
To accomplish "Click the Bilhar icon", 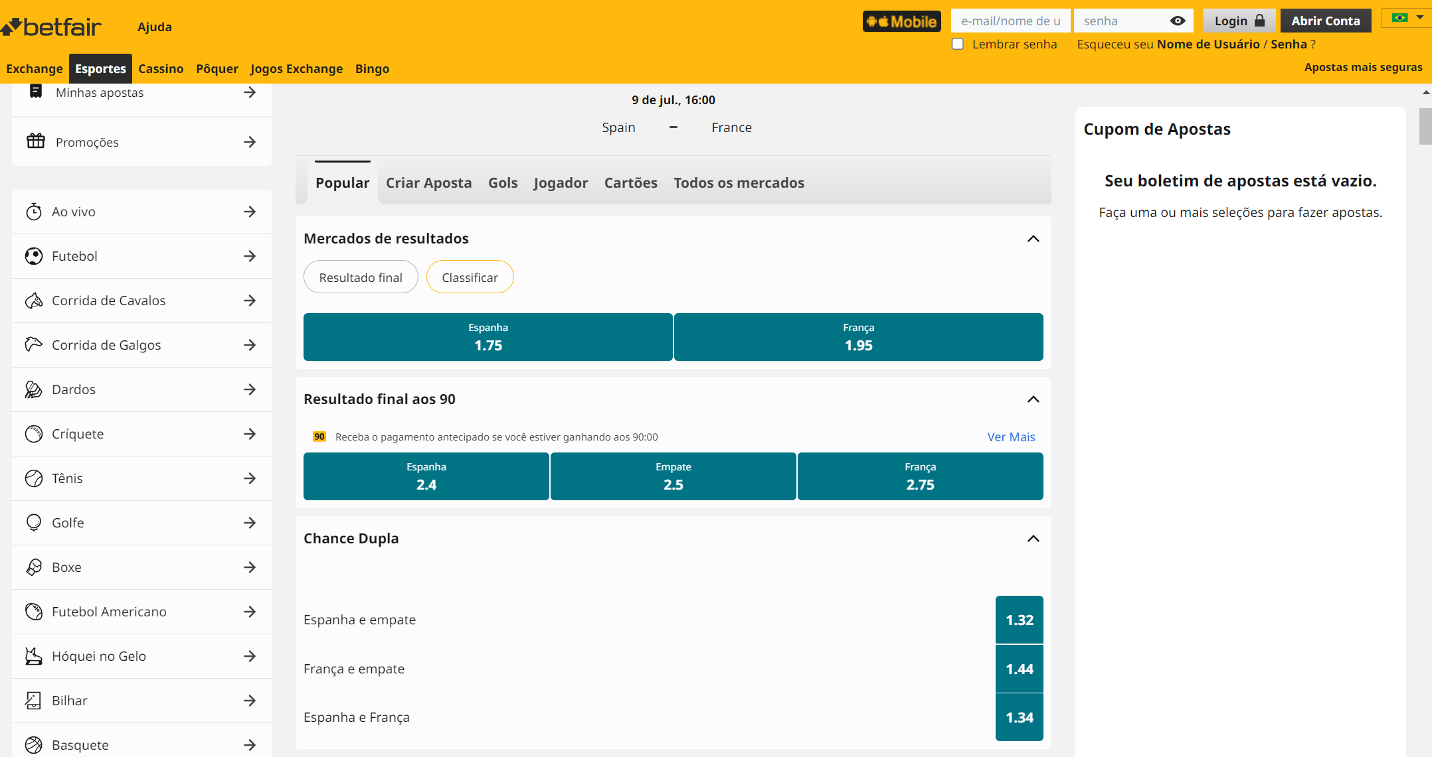I will [x=34, y=701].
